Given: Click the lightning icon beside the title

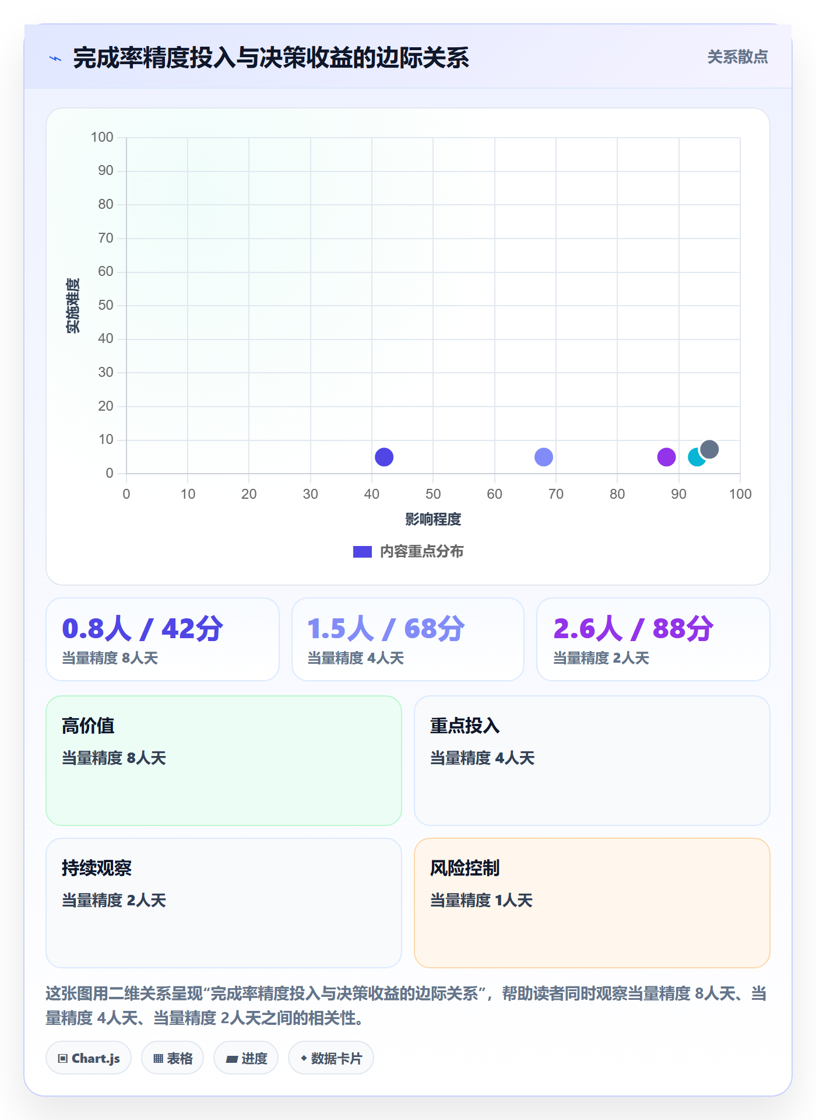Looking at the screenshot, I should click(x=55, y=58).
